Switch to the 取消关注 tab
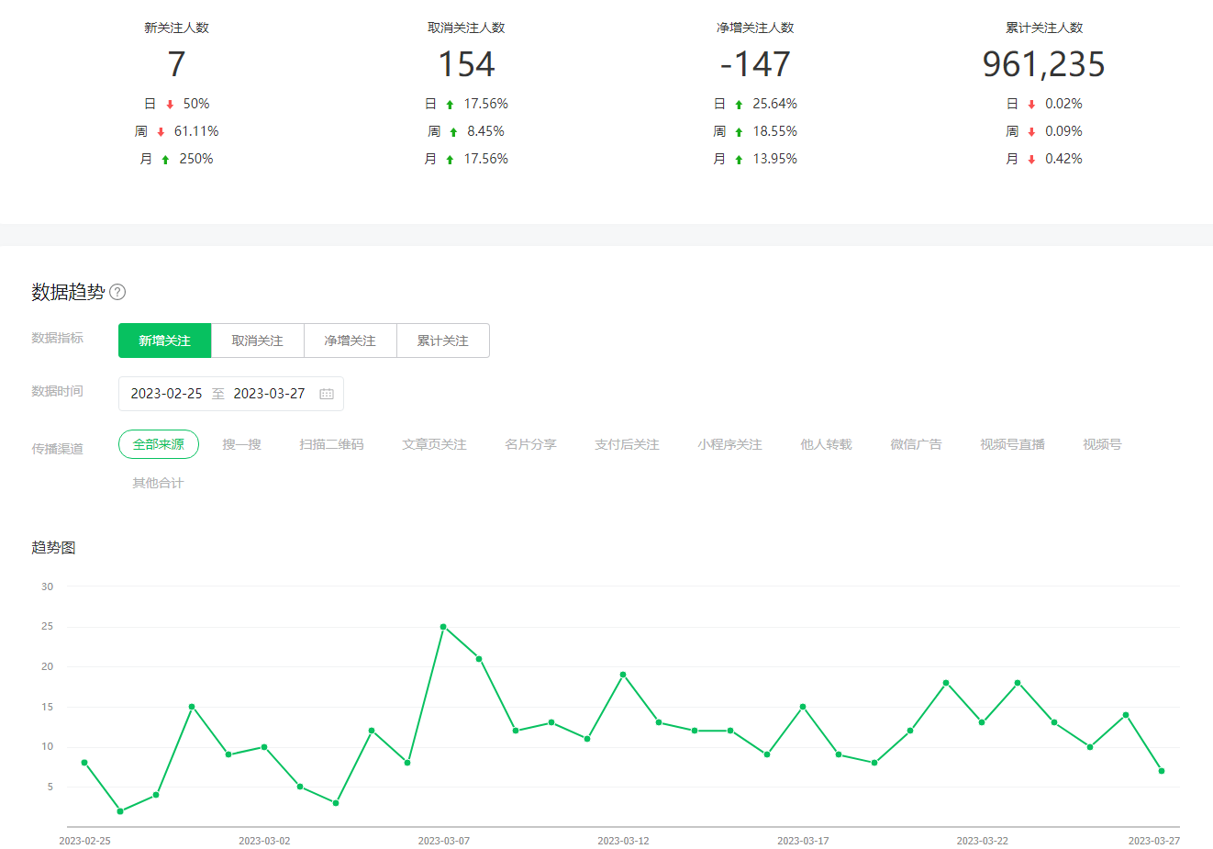1213x849 pixels. point(258,341)
